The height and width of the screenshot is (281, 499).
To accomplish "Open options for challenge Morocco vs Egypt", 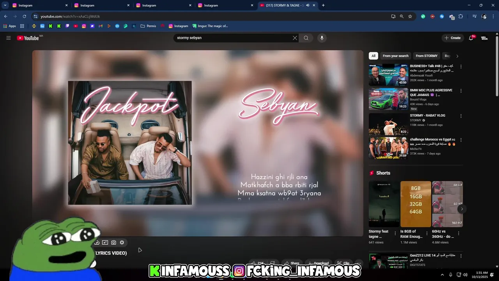I will coord(461,140).
